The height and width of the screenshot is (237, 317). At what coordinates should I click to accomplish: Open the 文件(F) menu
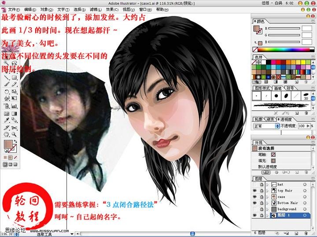pos(14,10)
